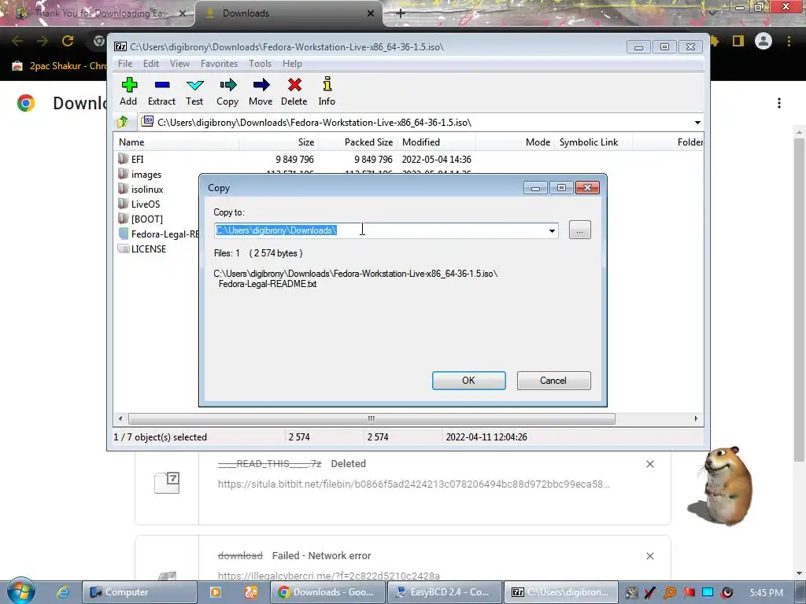The image size is (806, 604).
Task: Click the Test toolbar icon
Action: (x=195, y=91)
